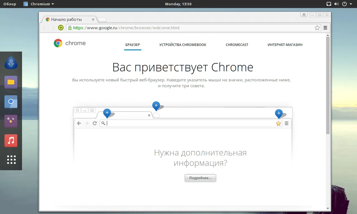Image resolution: width=357 pixels, height=214 pixels.
Task: Open the wired network icon in the top bar
Action: tap(329, 4)
